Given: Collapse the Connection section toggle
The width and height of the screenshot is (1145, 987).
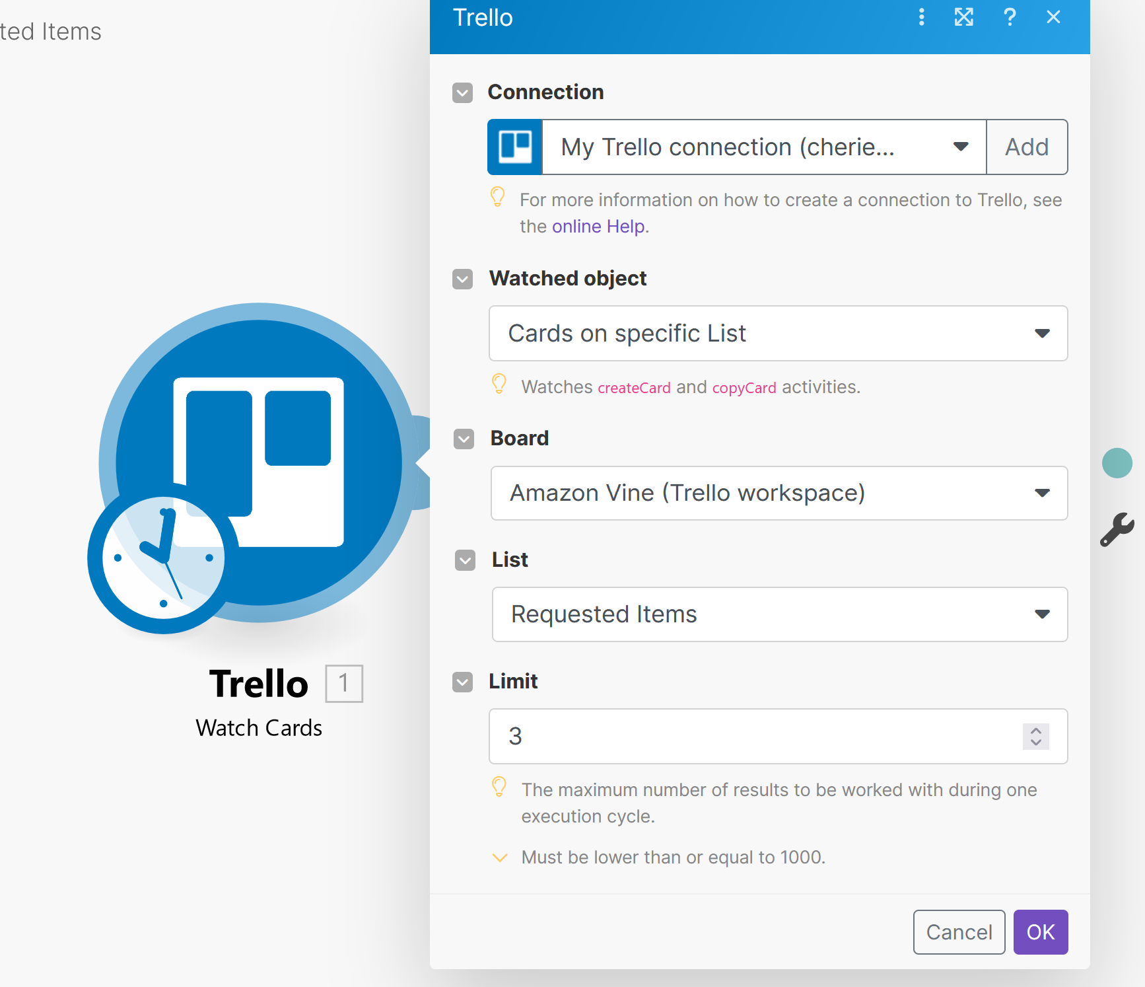Looking at the screenshot, I should [x=463, y=92].
